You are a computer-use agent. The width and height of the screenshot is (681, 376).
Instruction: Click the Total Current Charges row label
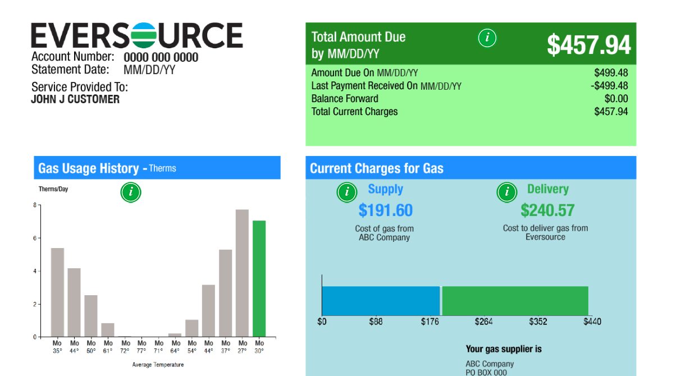point(354,112)
